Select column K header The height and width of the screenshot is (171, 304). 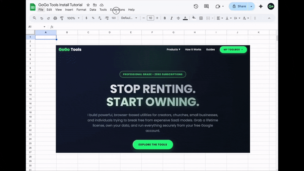pyautogui.click(x=258, y=32)
